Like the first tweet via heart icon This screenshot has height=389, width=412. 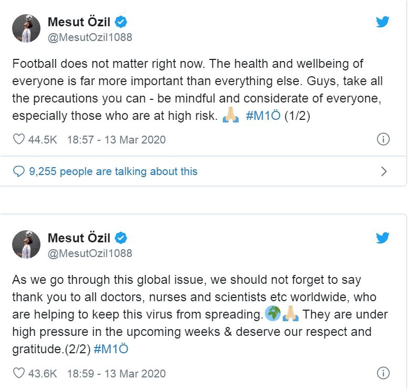tap(19, 139)
